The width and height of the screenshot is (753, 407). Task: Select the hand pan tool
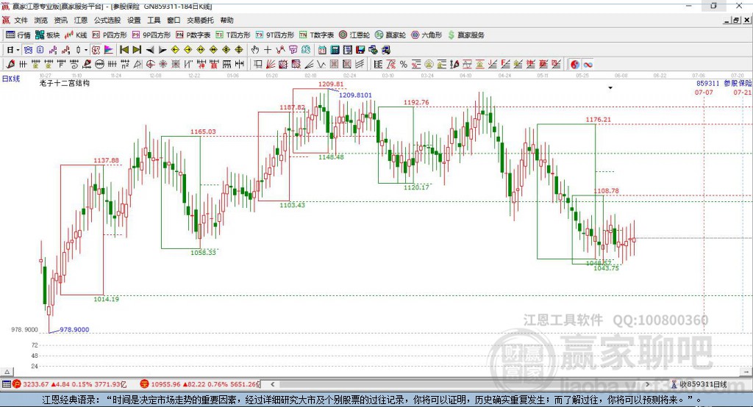[255, 50]
